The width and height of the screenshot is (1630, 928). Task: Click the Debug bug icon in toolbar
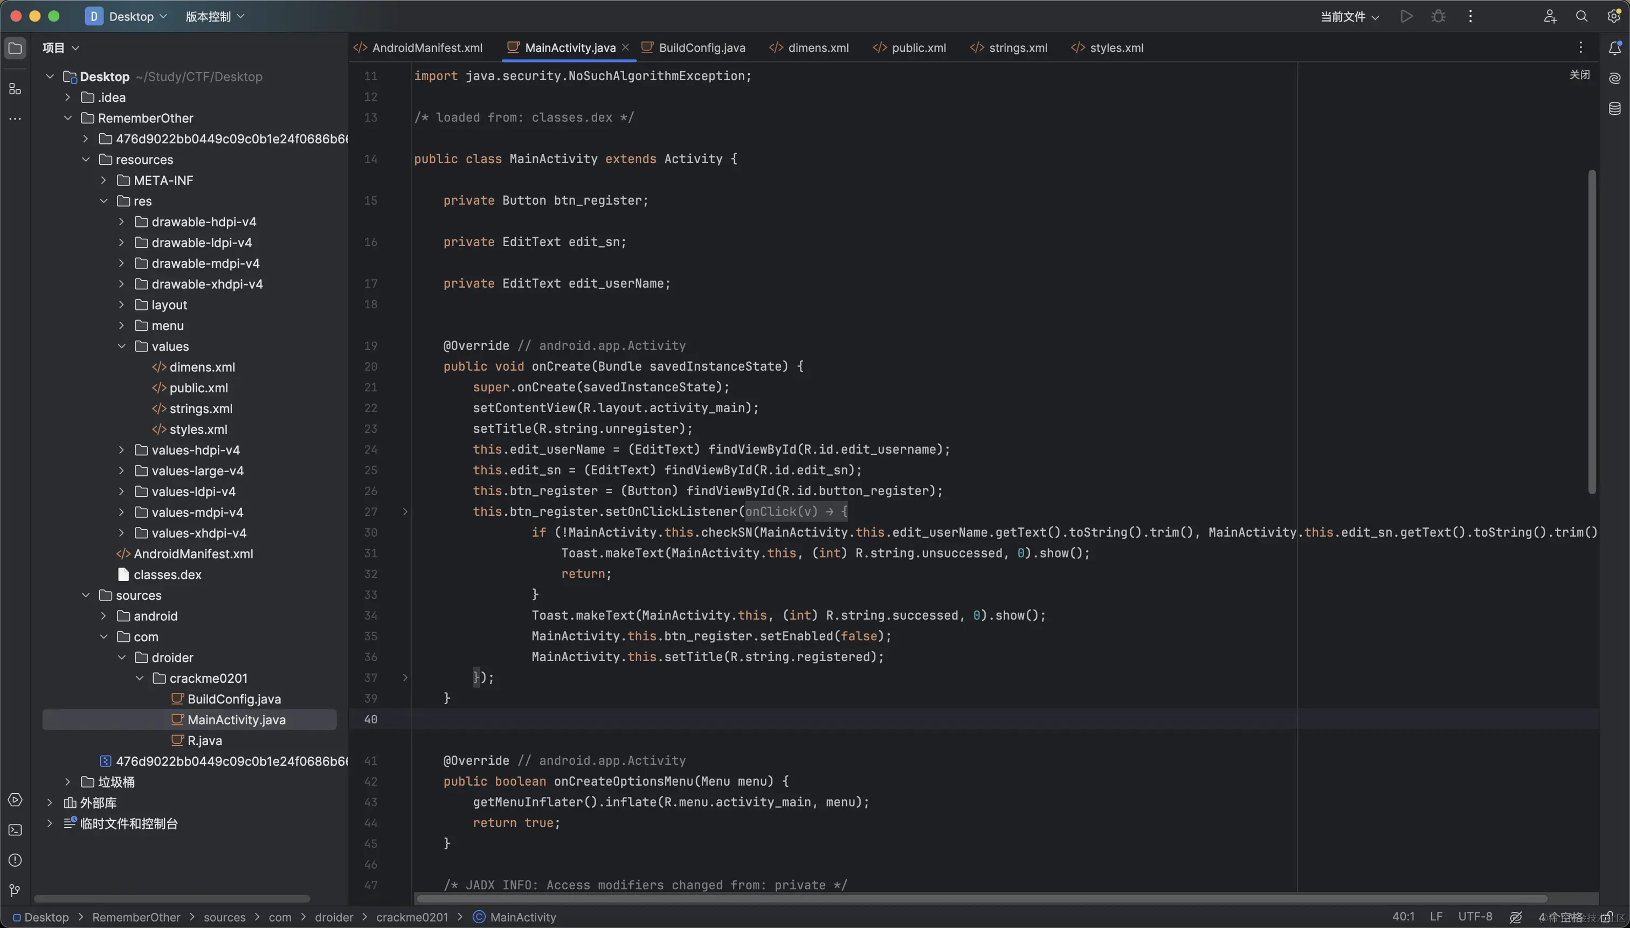click(1438, 17)
